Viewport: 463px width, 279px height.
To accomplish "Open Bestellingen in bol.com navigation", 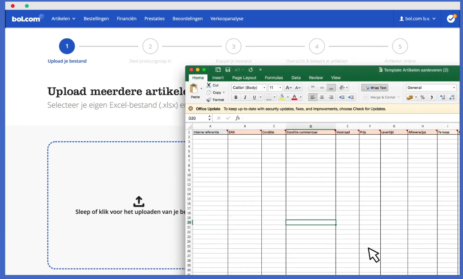I will pyautogui.click(x=96, y=19).
